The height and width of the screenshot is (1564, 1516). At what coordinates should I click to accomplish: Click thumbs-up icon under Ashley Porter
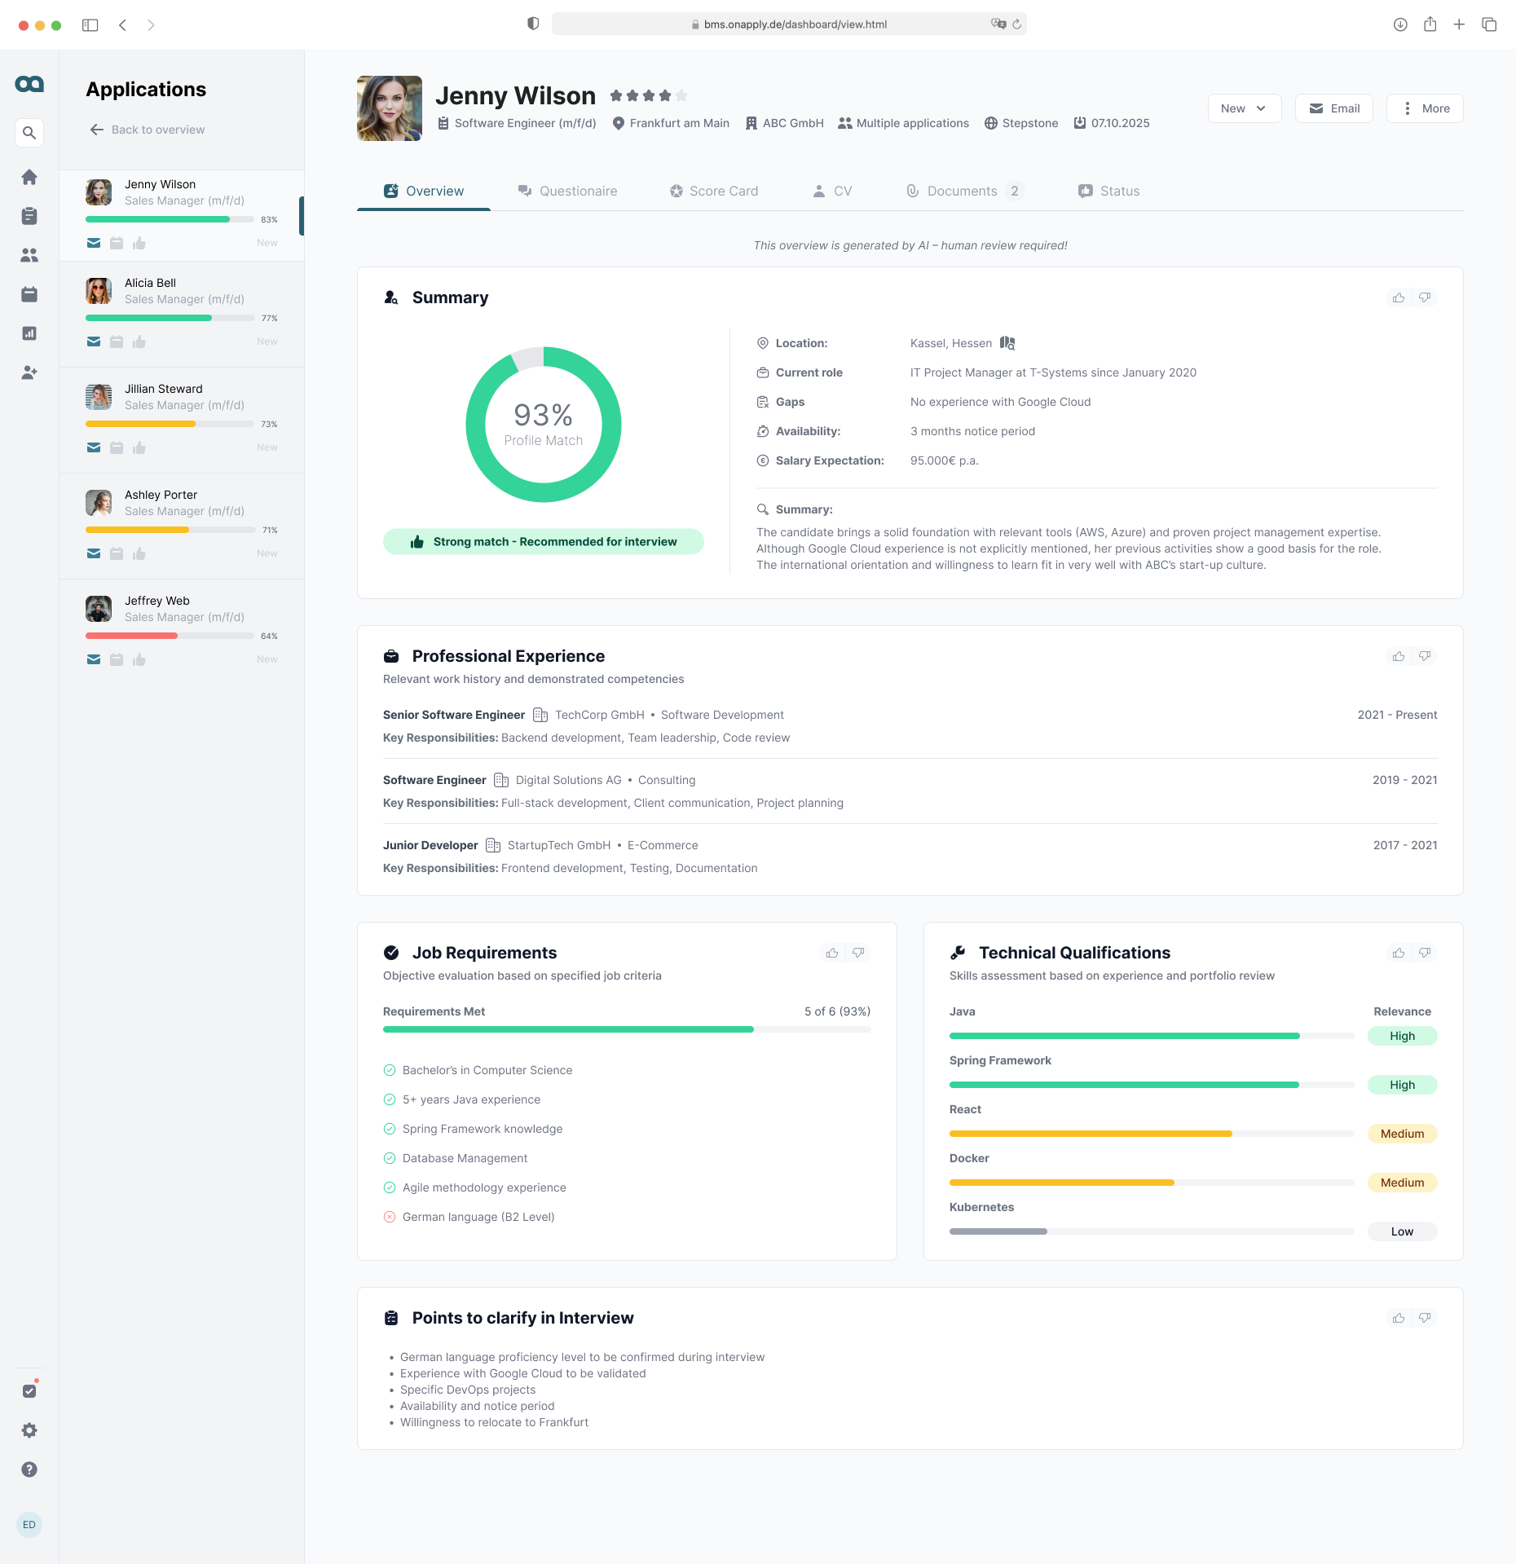139,553
